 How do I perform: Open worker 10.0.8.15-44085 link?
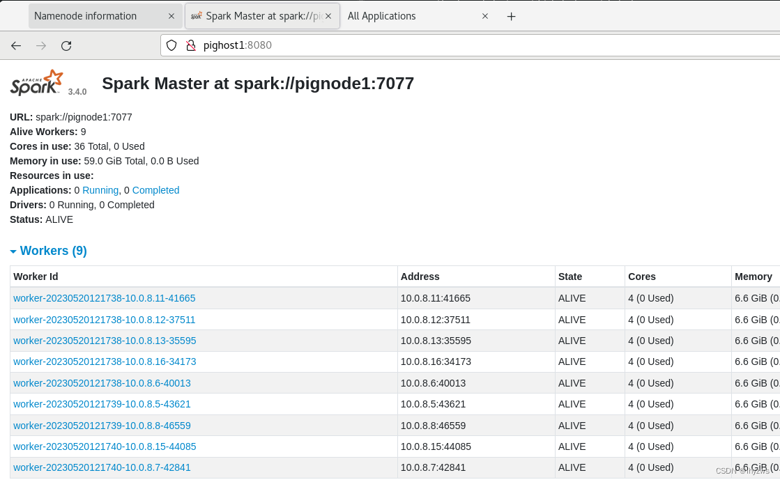tap(105, 446)
